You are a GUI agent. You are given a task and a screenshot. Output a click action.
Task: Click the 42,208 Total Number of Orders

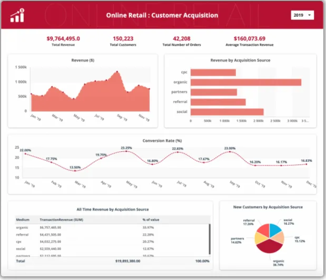[x=182, y=38]
